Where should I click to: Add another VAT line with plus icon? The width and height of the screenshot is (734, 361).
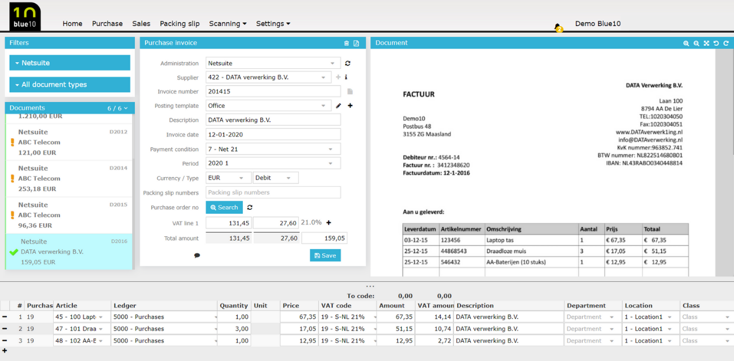pos(329,223)
